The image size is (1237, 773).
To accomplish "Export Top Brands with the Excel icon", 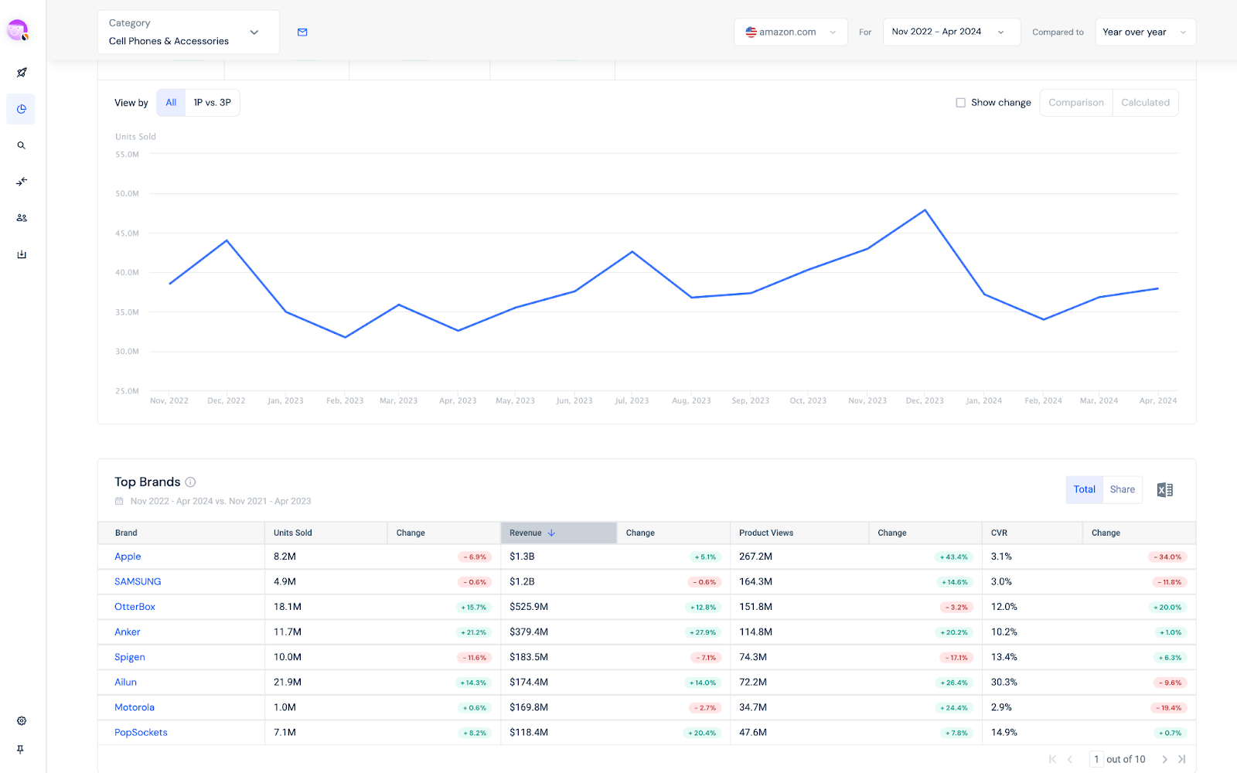I will pos(1164,489).
